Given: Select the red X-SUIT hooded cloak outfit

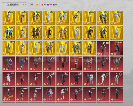Looking at the screenshot, I should (x=117, y=48).
